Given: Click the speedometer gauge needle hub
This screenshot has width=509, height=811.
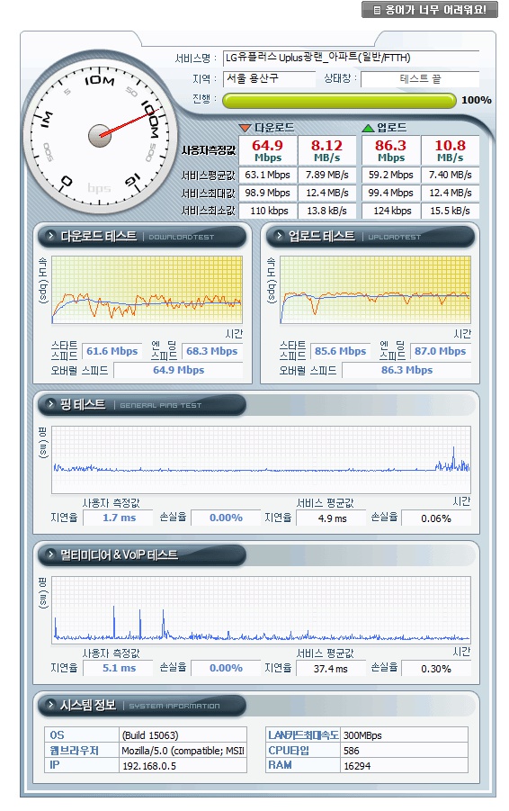Looking at the screenshot, I should [100, 136].
